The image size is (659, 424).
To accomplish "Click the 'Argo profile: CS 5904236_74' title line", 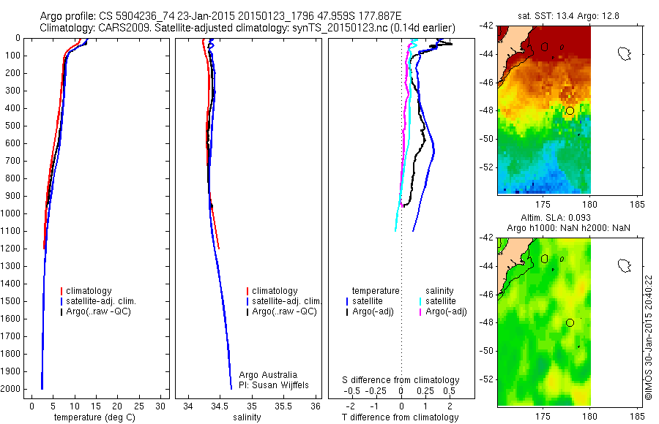I will 220,16.
